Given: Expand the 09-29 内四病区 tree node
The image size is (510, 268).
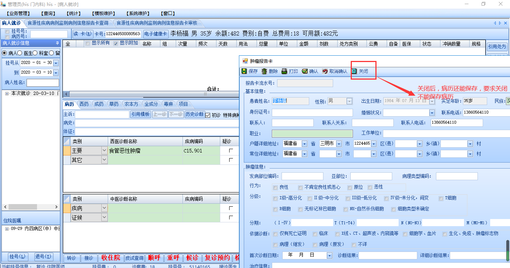Looking at the screenshot, I should coord(7,229).
